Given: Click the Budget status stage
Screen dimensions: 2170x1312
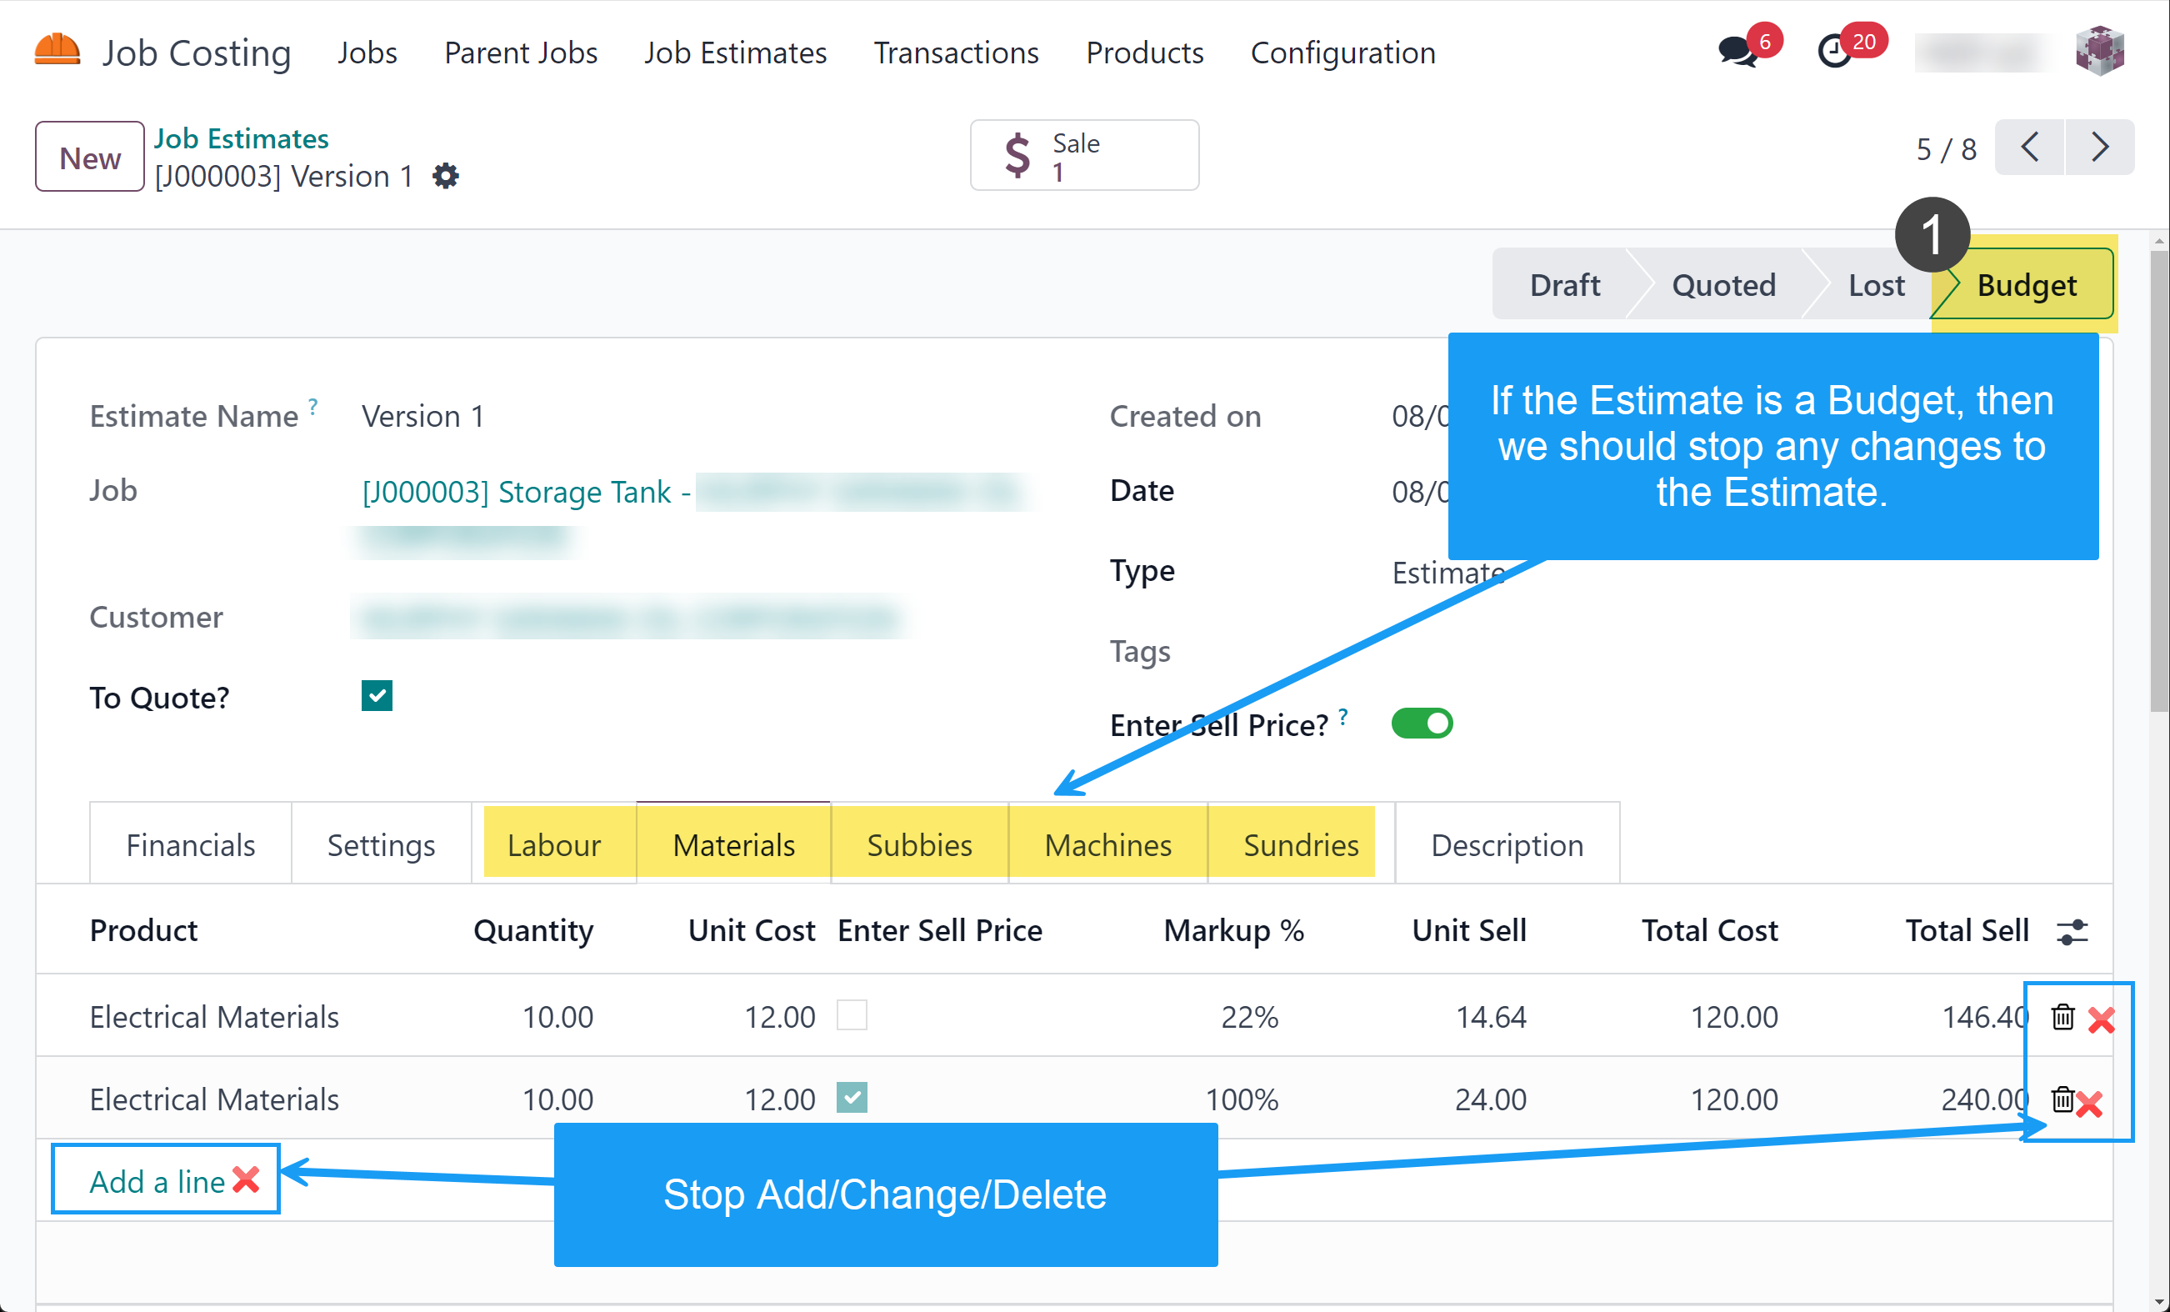Looking at the screenshot, I should [2026, 285].
